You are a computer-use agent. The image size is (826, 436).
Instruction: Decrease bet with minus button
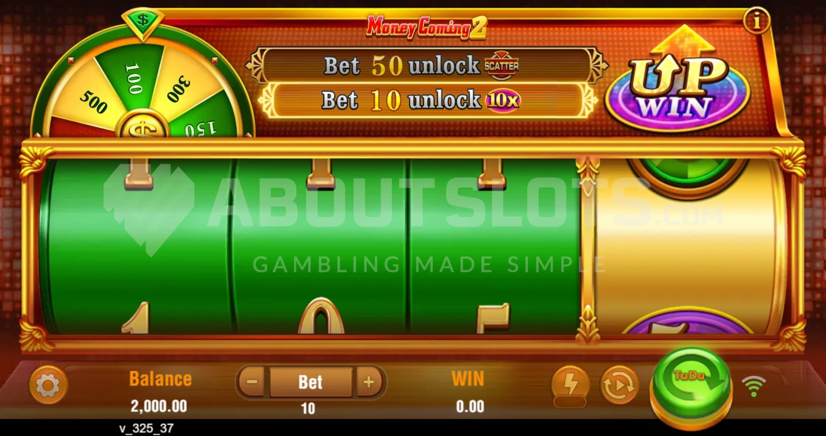tap(252, 382)
